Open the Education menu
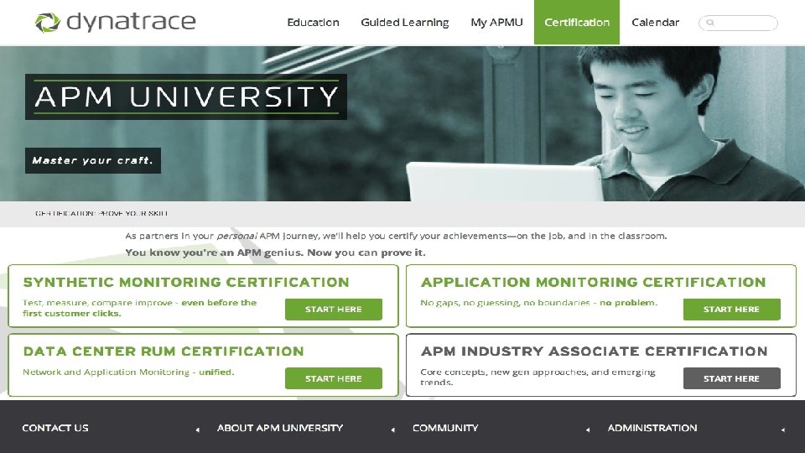805x453 pixels. pos(313,23)
